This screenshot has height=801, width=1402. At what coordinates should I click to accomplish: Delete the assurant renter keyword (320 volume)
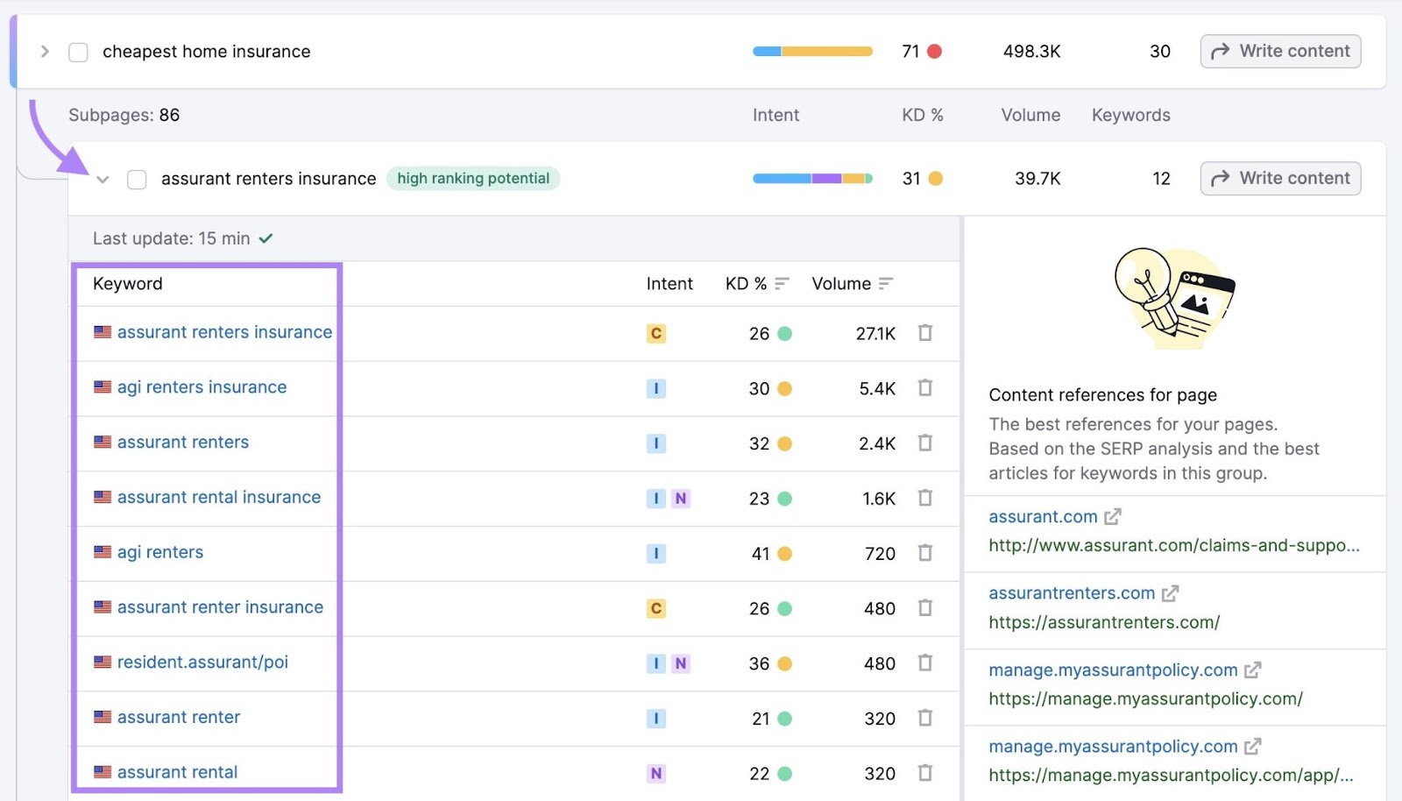click(x=924, y=718)
